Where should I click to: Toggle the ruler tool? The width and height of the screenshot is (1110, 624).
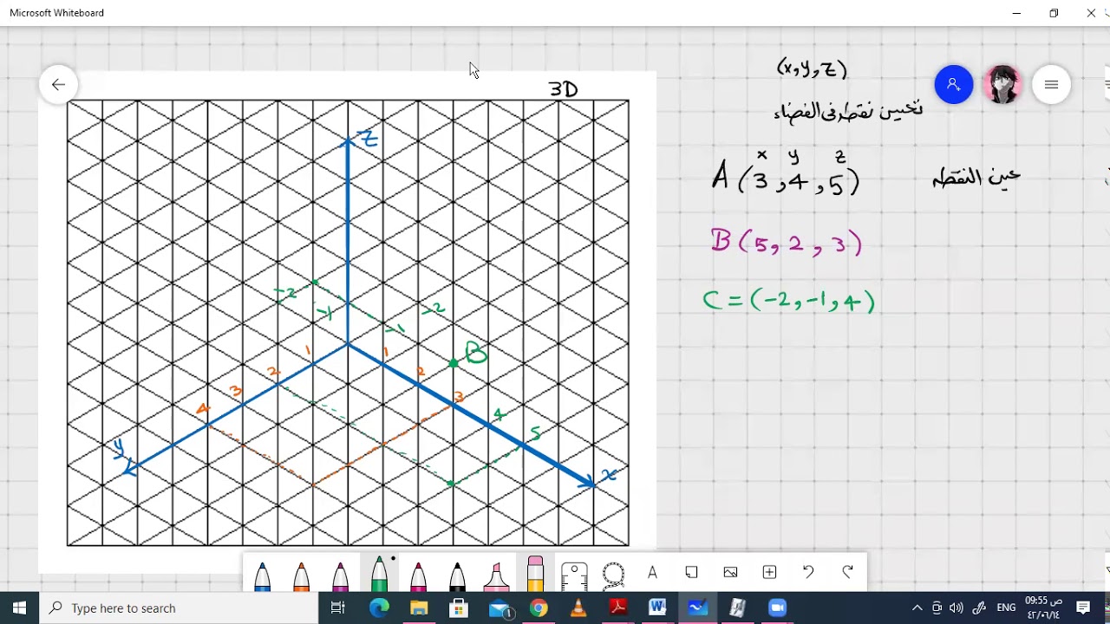click(x=574, y=575)
